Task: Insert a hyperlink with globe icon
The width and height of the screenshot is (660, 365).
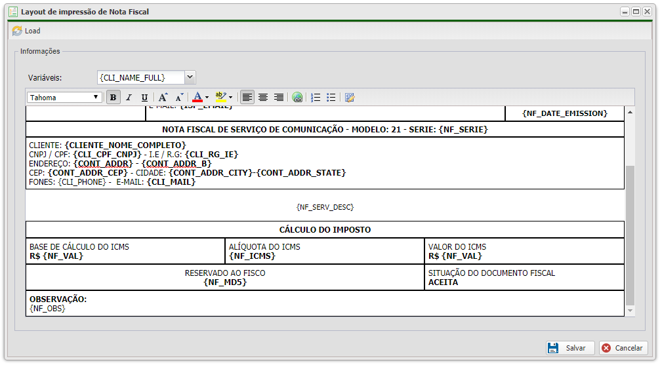Action: coord(298,98)
